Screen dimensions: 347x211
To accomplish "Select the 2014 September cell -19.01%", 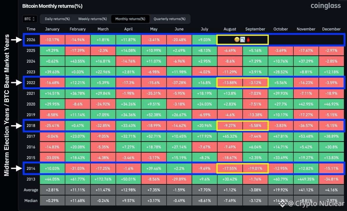I will click(x=255, y=169).
